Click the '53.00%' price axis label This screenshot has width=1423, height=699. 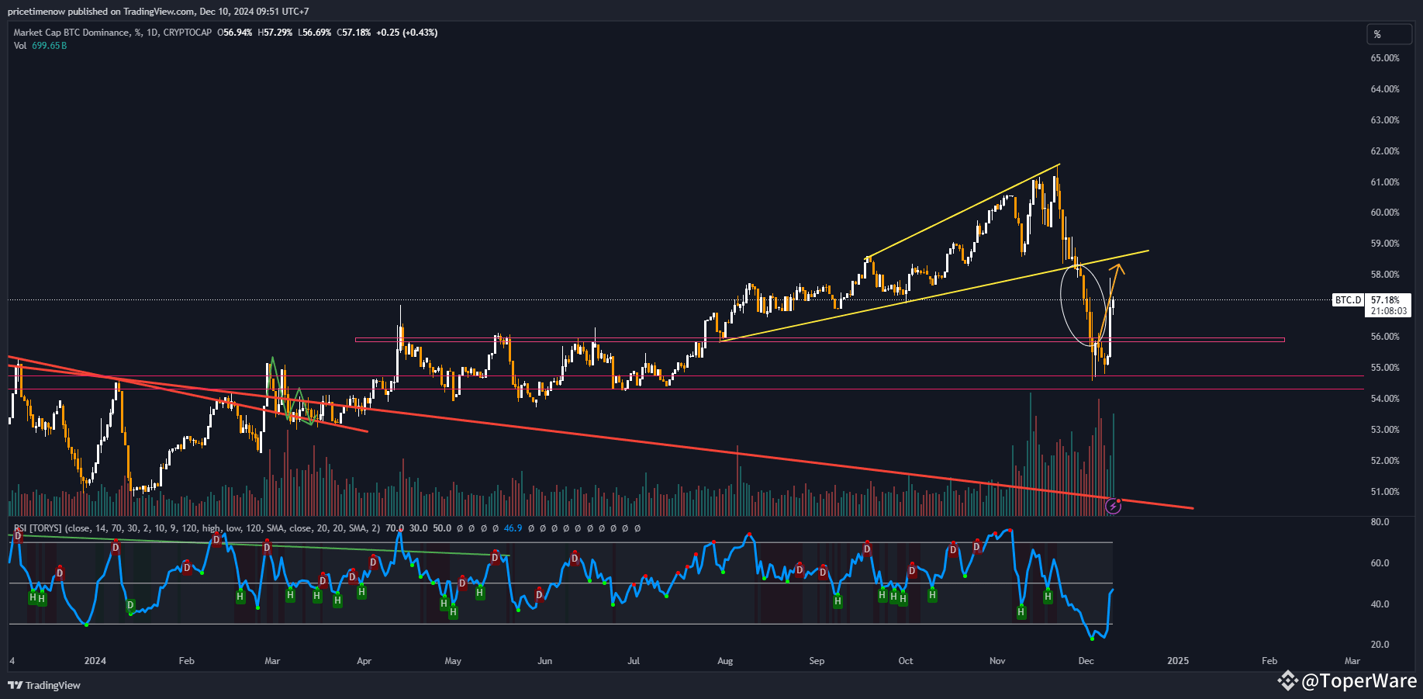[1385, 430]
